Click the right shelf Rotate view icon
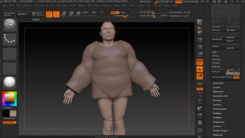 (199, 123)
